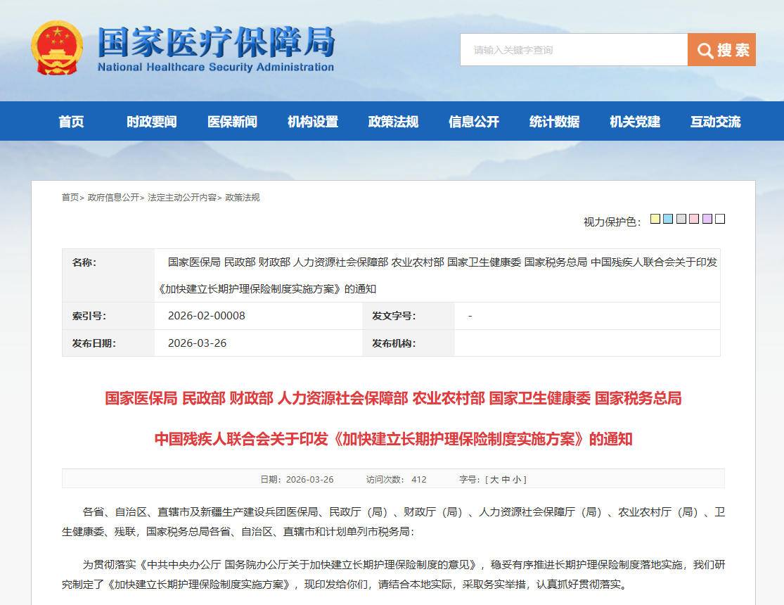The width and height of the screenshot is (784, 605).
Task: Follow the 政府信息公开 breadcrumb link
Action: point(113,198)
